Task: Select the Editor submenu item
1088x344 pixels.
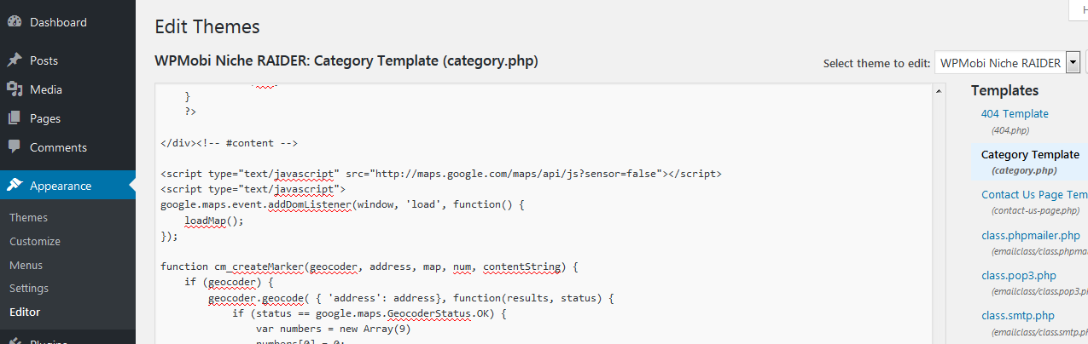Action: point(25,312)
